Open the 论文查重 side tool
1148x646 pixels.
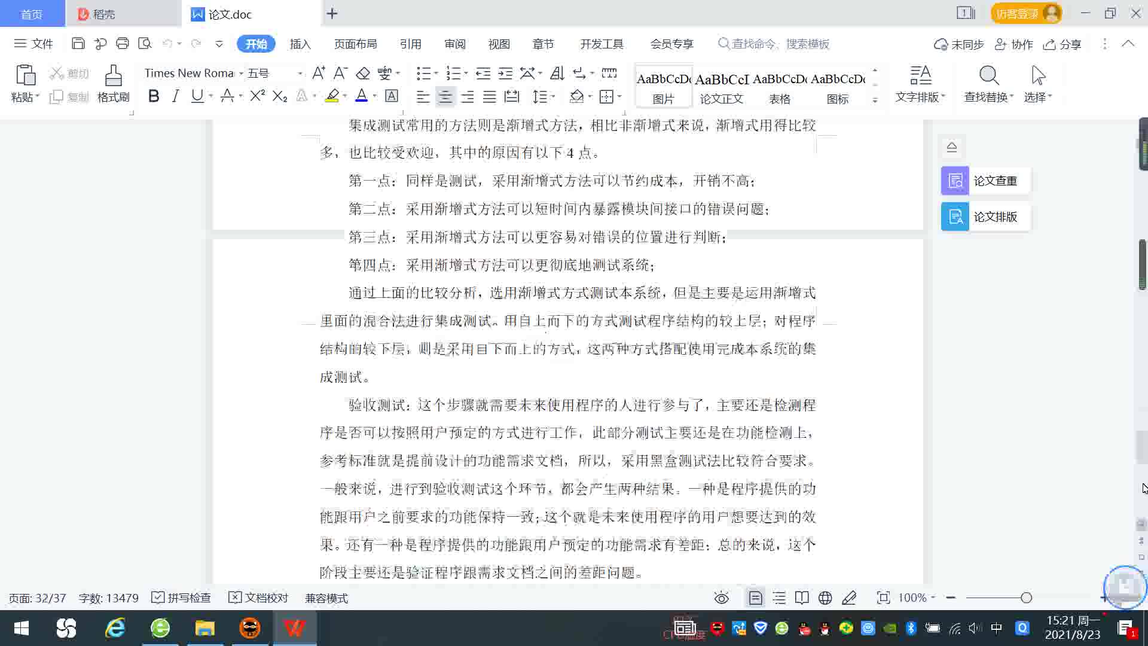coord(985,181)
